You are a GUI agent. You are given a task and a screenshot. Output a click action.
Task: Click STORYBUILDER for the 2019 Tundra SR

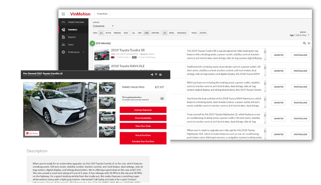(x=300, y=55)
